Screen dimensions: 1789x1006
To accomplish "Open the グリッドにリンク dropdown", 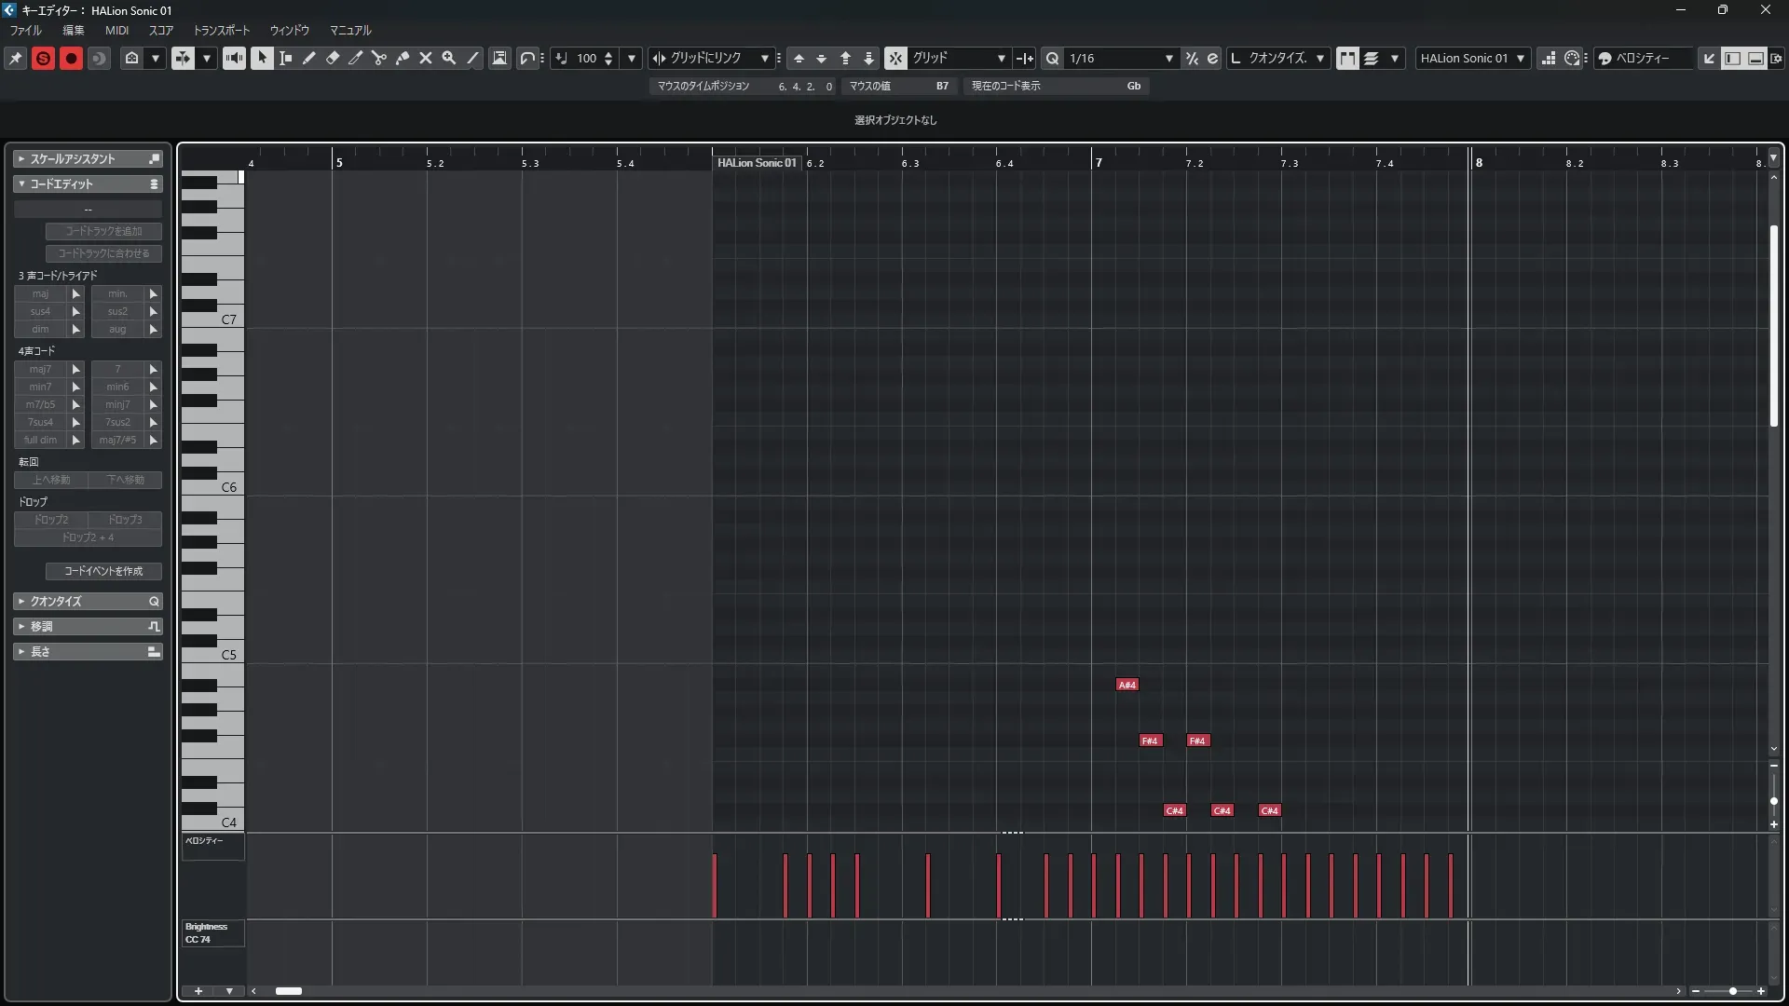I will tap(764, 58).
